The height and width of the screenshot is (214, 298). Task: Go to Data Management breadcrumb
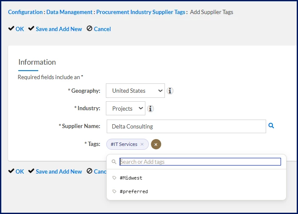(x=69, y=12)
